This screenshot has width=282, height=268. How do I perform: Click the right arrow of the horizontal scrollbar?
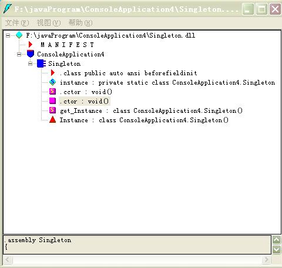266,260
